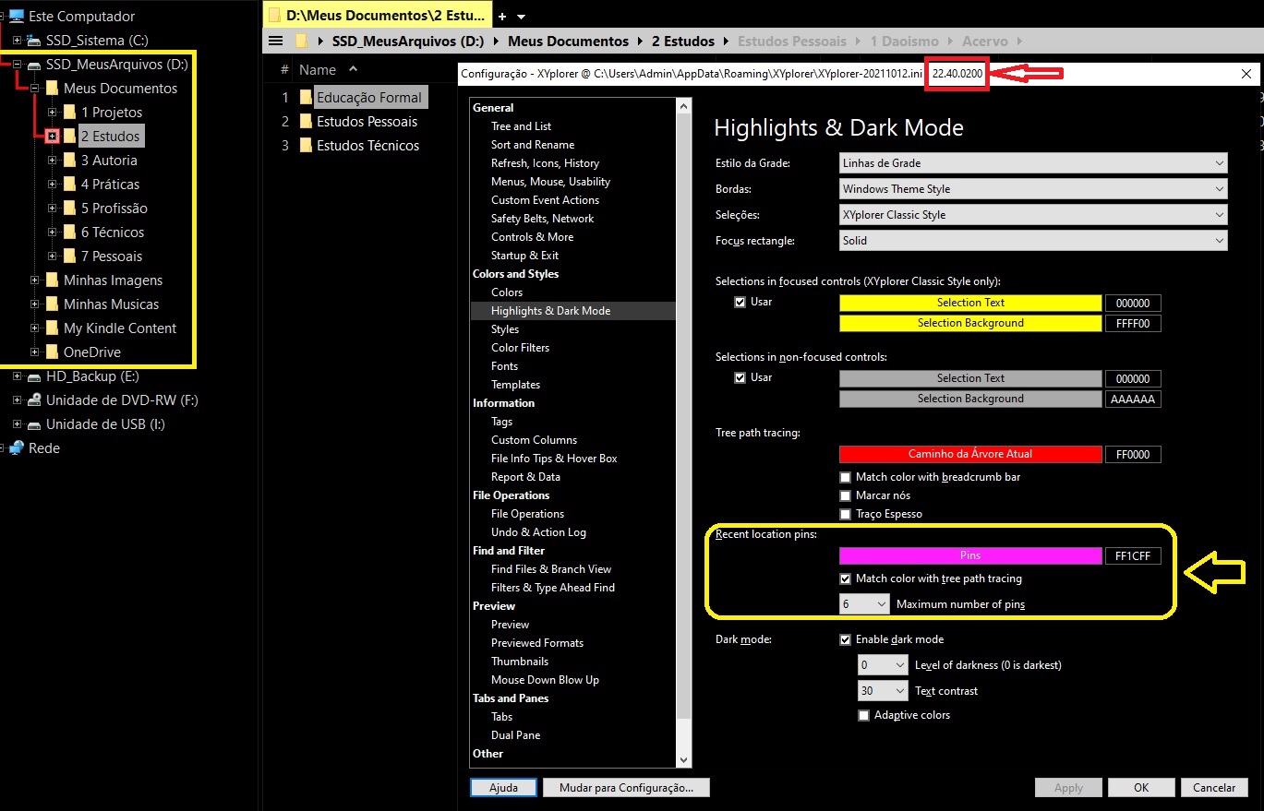Open the Estilo da Grade dropdown
This screenshot has height=811, width=1264.
pos(1033,163)
